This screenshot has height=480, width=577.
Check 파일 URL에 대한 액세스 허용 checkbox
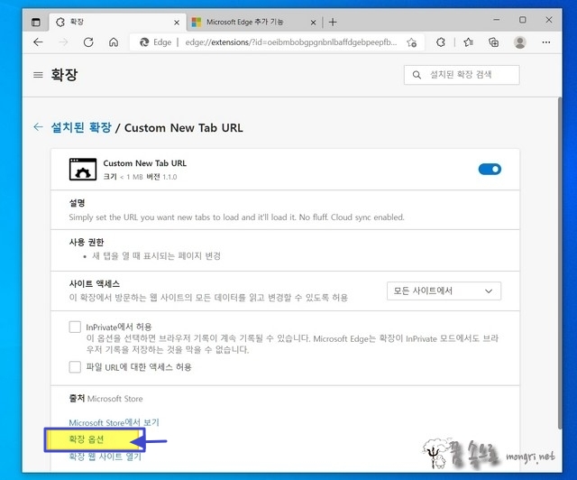tap(75, 367)
